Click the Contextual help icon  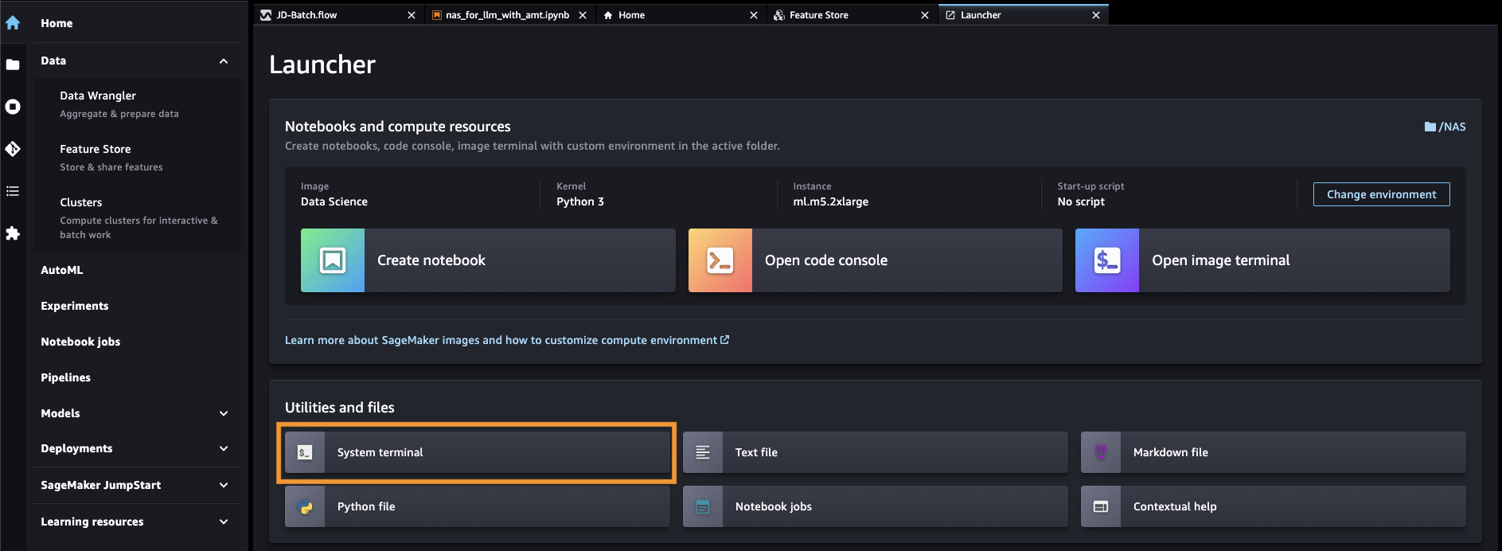tap(1101, 506)
